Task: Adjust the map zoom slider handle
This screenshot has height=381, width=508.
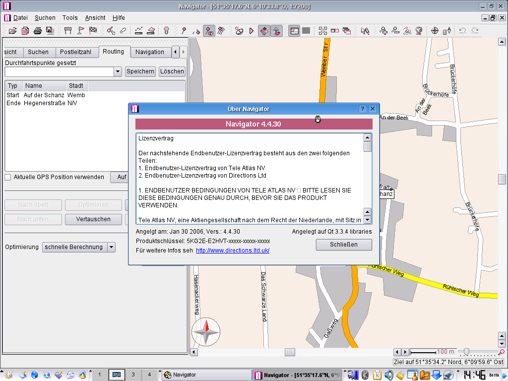Action: click(x=466, y=352)
